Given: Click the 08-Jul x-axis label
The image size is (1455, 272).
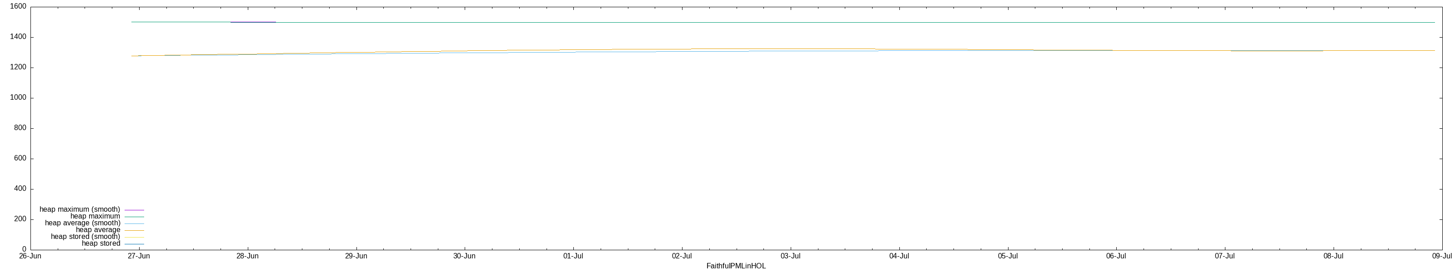Looking at the screenshot, I should [x=1334, y=256].
